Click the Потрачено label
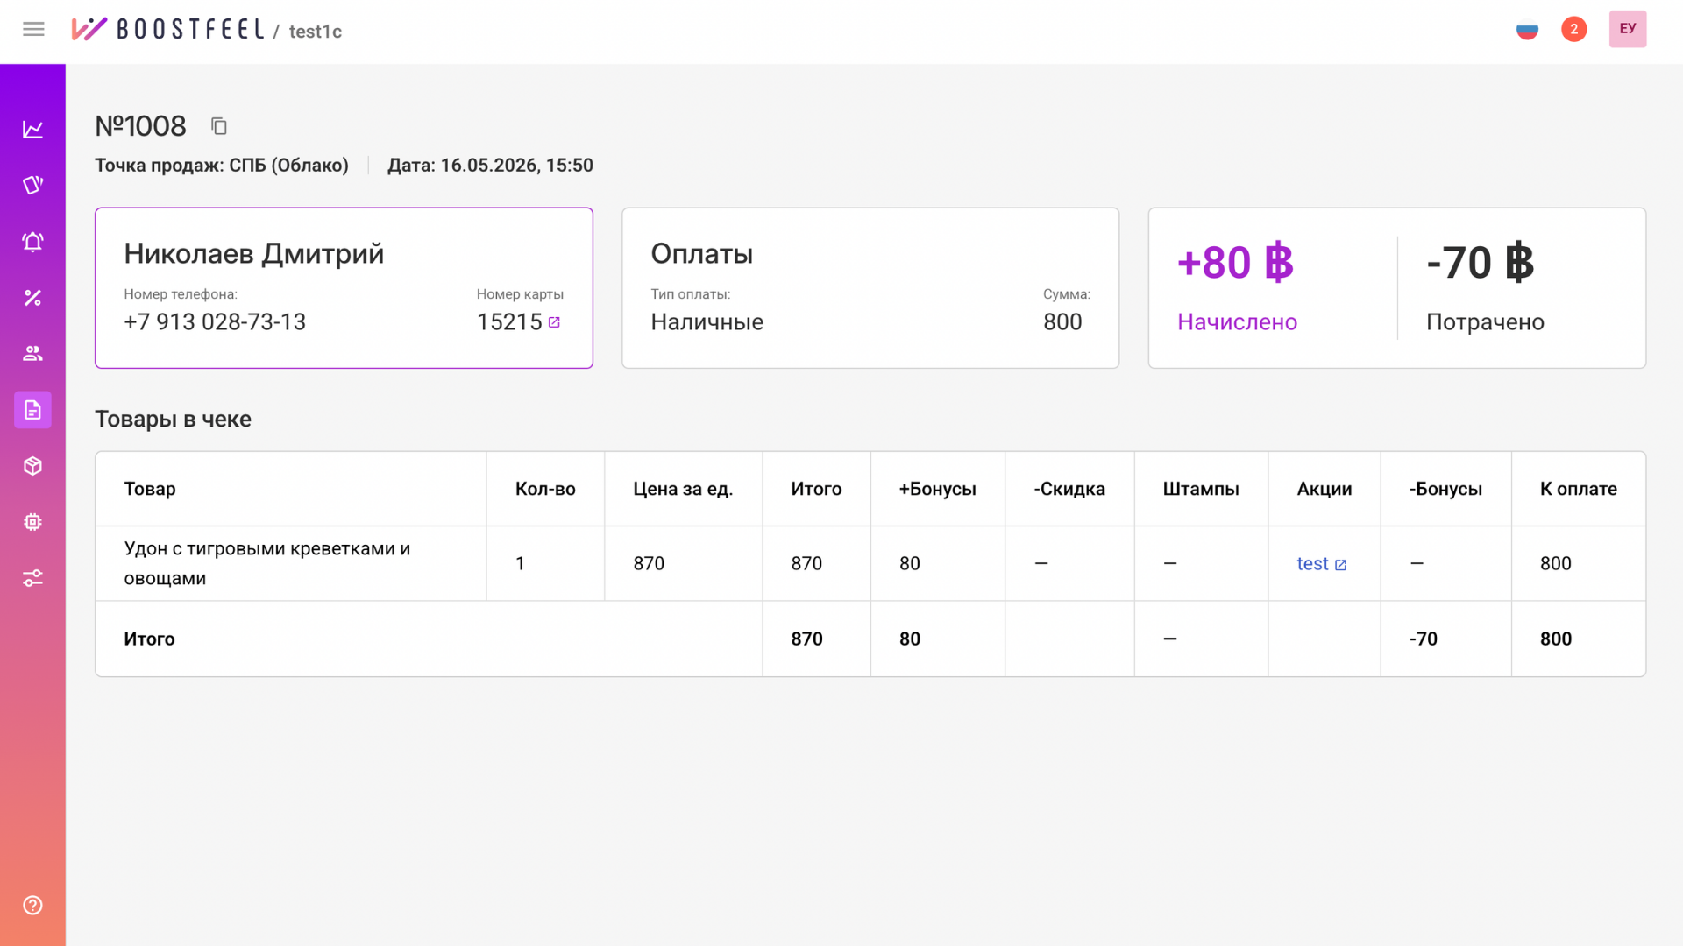Viewport: 1683px width, 946px height. (1485, 321)
